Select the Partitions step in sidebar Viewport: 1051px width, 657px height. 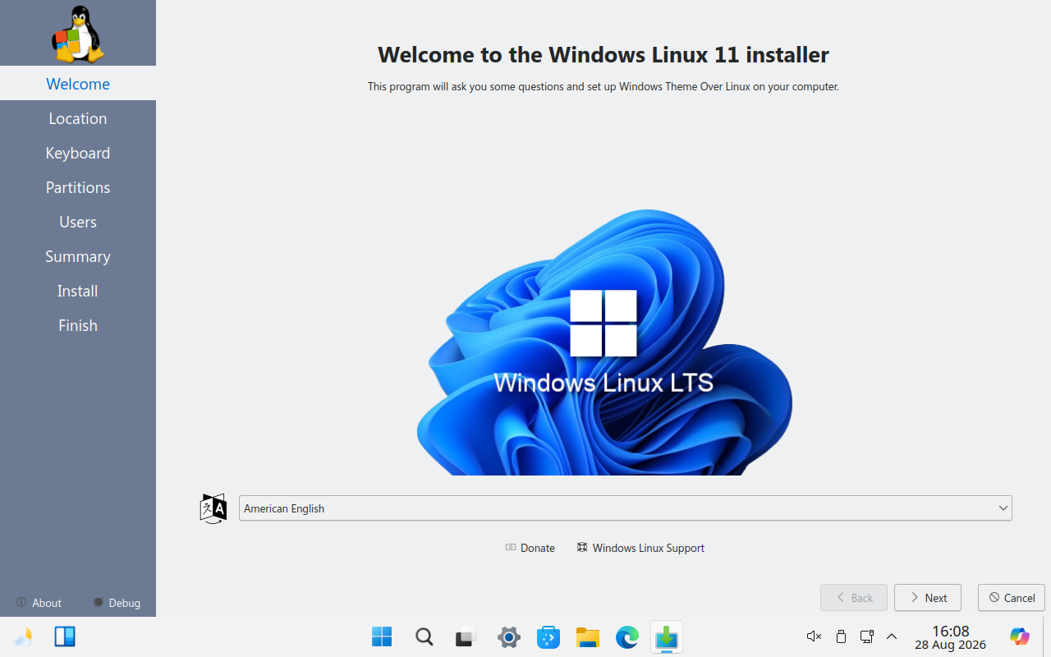tap(78, 187)
